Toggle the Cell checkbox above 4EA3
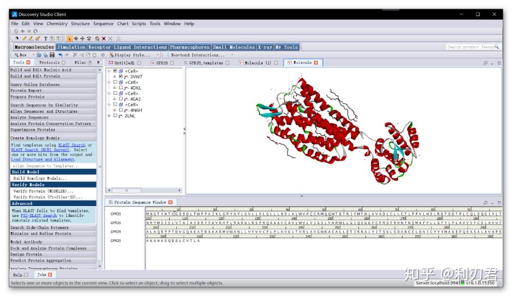This screenshot has width=512, height=296. [x=115, y=93]
